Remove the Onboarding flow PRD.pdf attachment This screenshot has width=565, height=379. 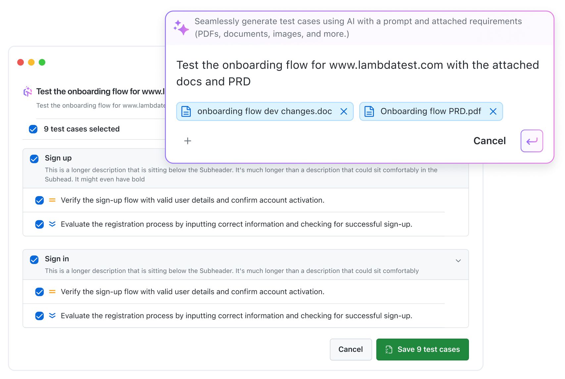(493, 112)
